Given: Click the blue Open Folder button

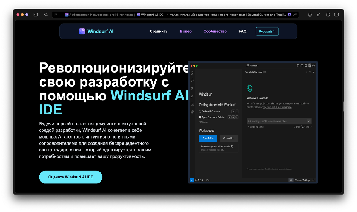Looking at the screenshot, I should point(208,138).
